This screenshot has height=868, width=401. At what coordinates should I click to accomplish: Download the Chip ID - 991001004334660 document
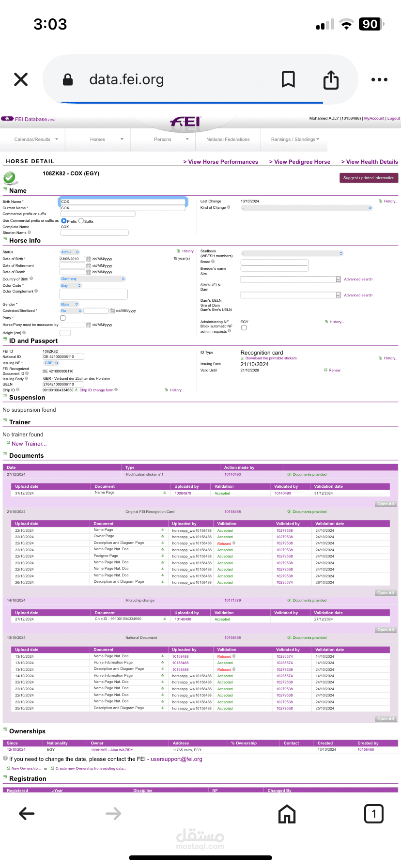[165, 619]
